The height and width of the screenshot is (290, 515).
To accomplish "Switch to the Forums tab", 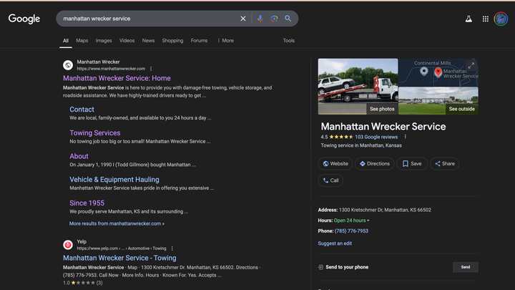I will tap(199, 40).
